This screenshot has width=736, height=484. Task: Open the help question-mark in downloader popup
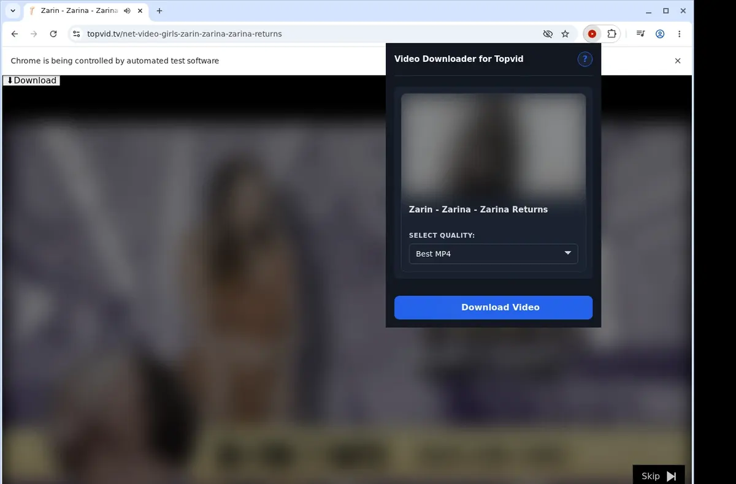585,59
